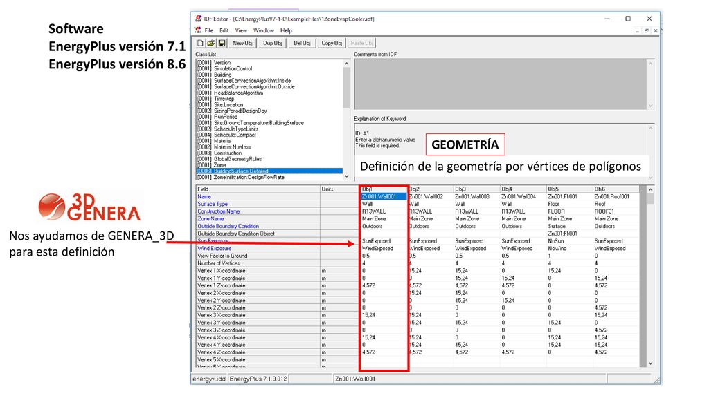Screen dimensions: 709x398
Task: Click the Obj4 column header
Action: 523,189
